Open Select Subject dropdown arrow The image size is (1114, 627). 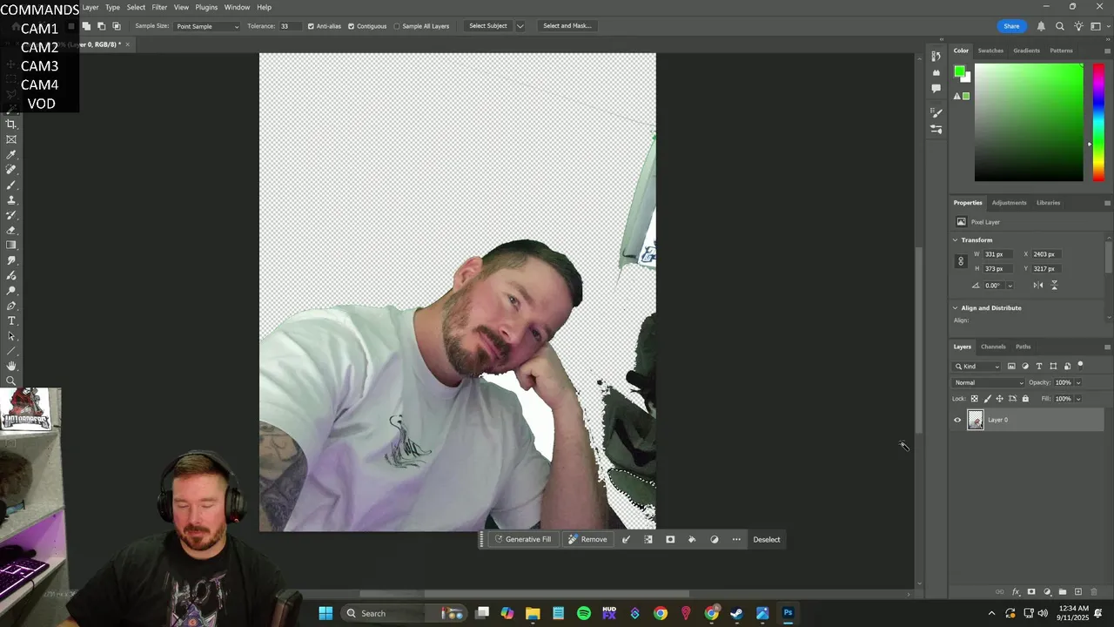click(x=520, y=26)
